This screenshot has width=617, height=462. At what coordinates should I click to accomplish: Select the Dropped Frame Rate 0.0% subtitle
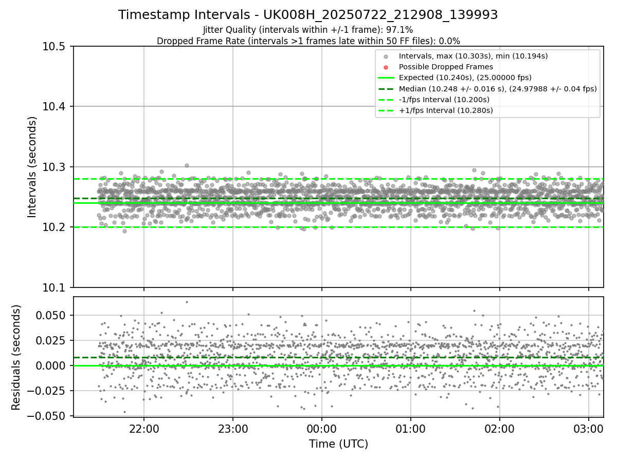click(308, 41)
